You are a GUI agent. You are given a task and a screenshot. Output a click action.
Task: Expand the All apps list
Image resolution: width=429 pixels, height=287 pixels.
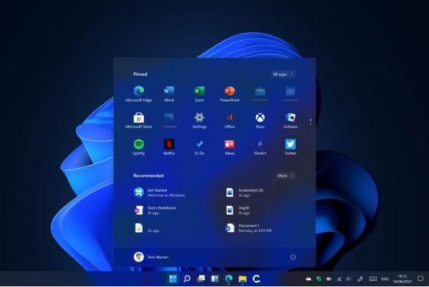[283, 74]
